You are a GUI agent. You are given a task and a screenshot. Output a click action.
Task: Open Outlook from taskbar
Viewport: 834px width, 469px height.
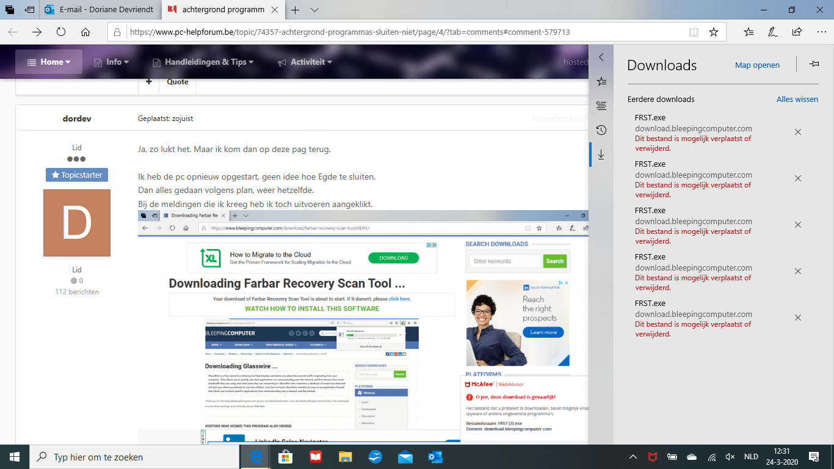pyautogui.click(x=435, y=456)
